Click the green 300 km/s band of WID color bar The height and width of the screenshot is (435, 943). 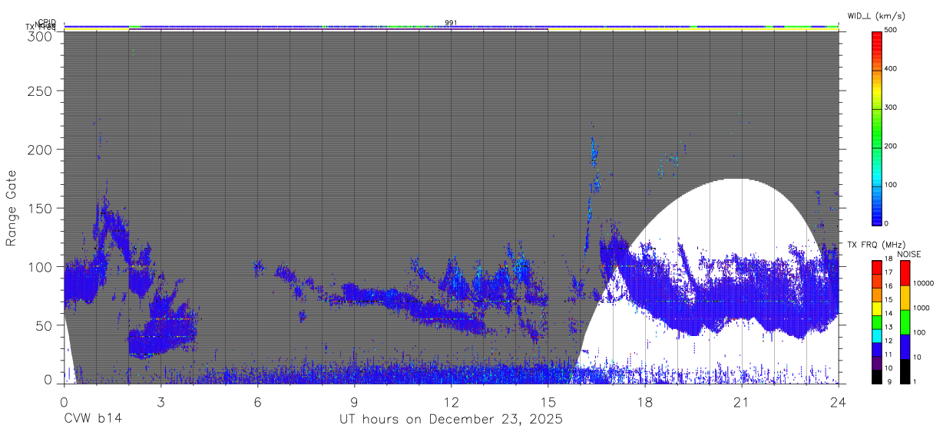(877, 107)
